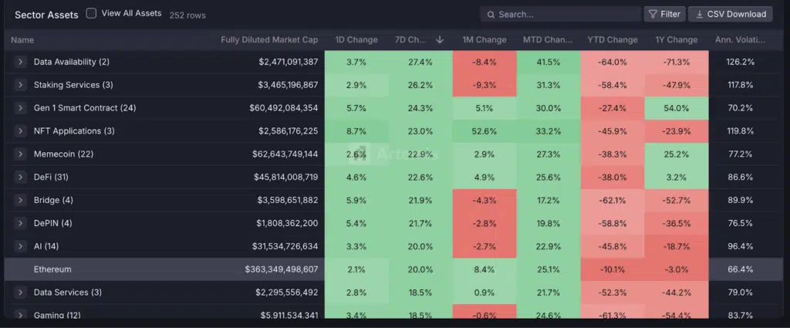Expand the Memecoin sector row

coord(20,154)
